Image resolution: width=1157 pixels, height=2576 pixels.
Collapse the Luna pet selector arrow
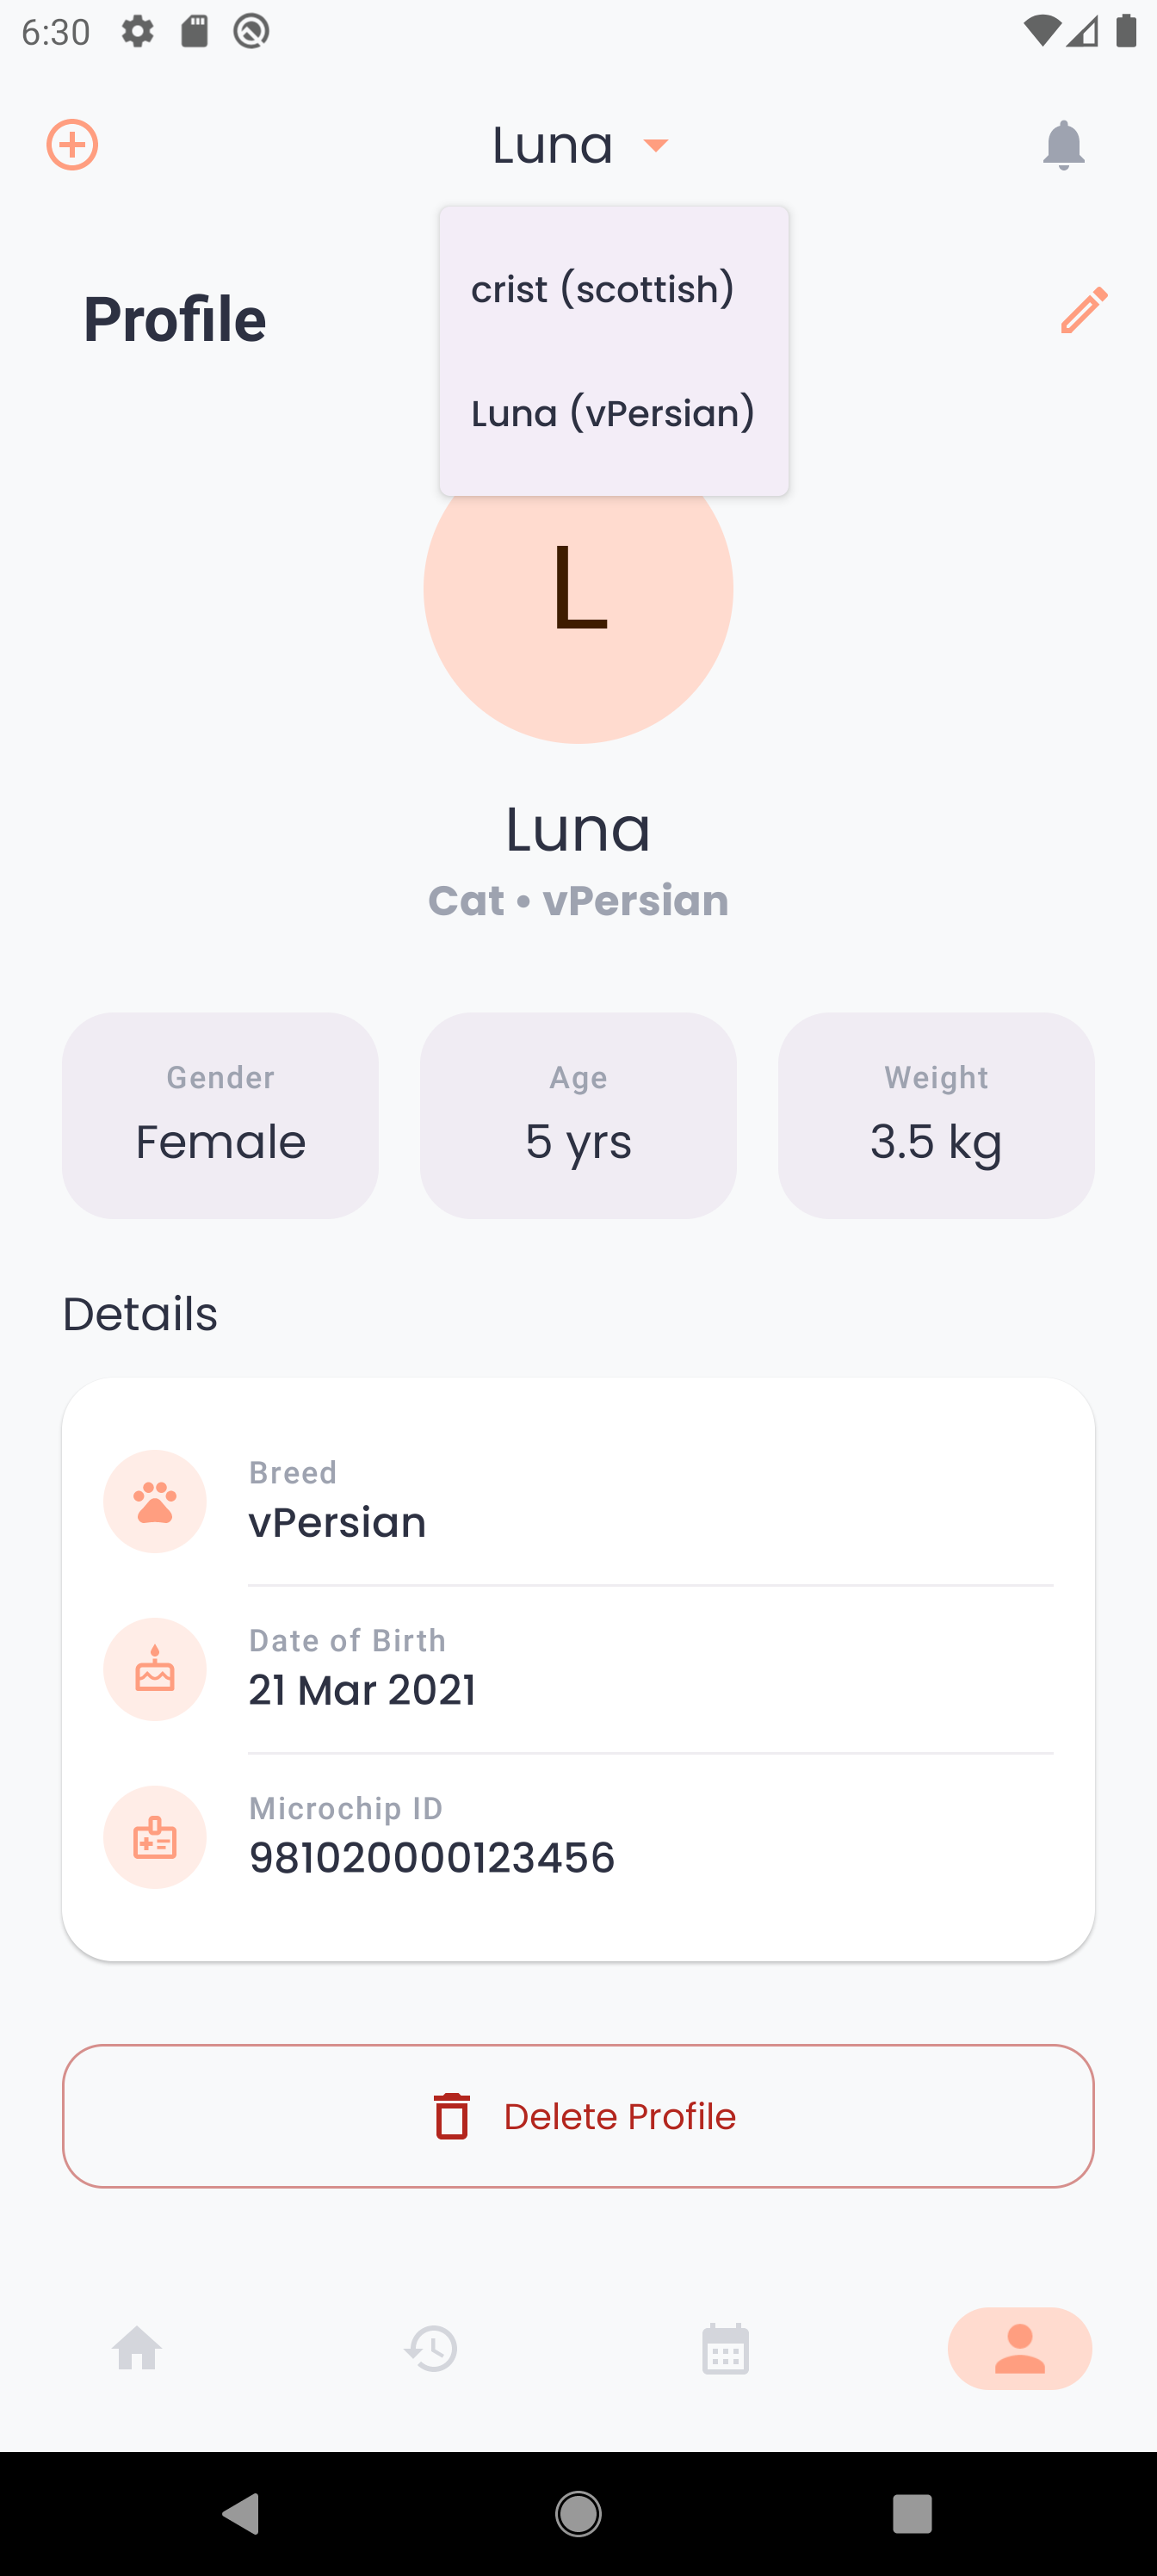(x=656, y=146)
